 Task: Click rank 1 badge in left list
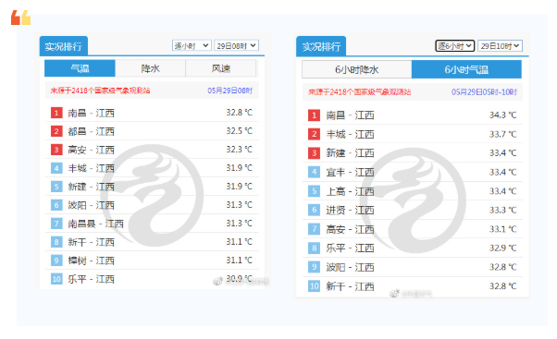point(56,113)
